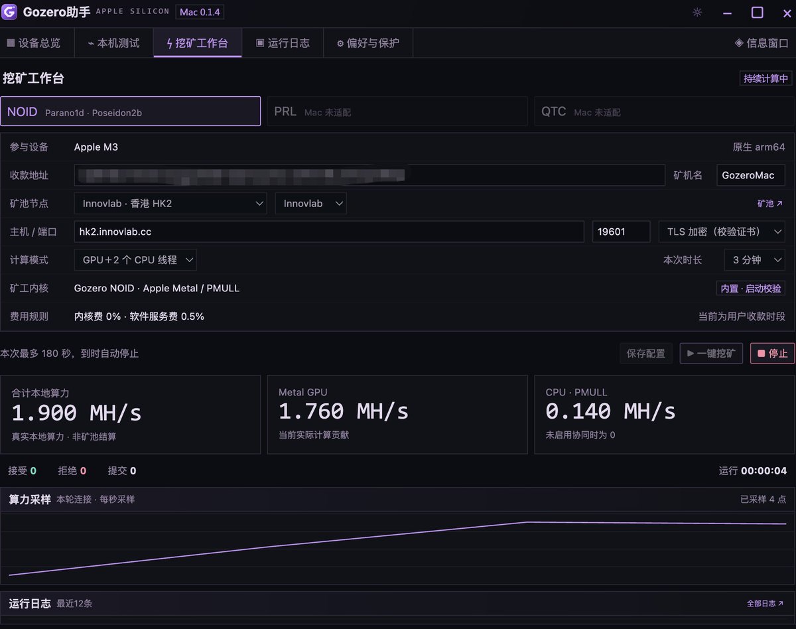
Task: Open the Innovlab pool dropdown
Action: click(310, 203)
